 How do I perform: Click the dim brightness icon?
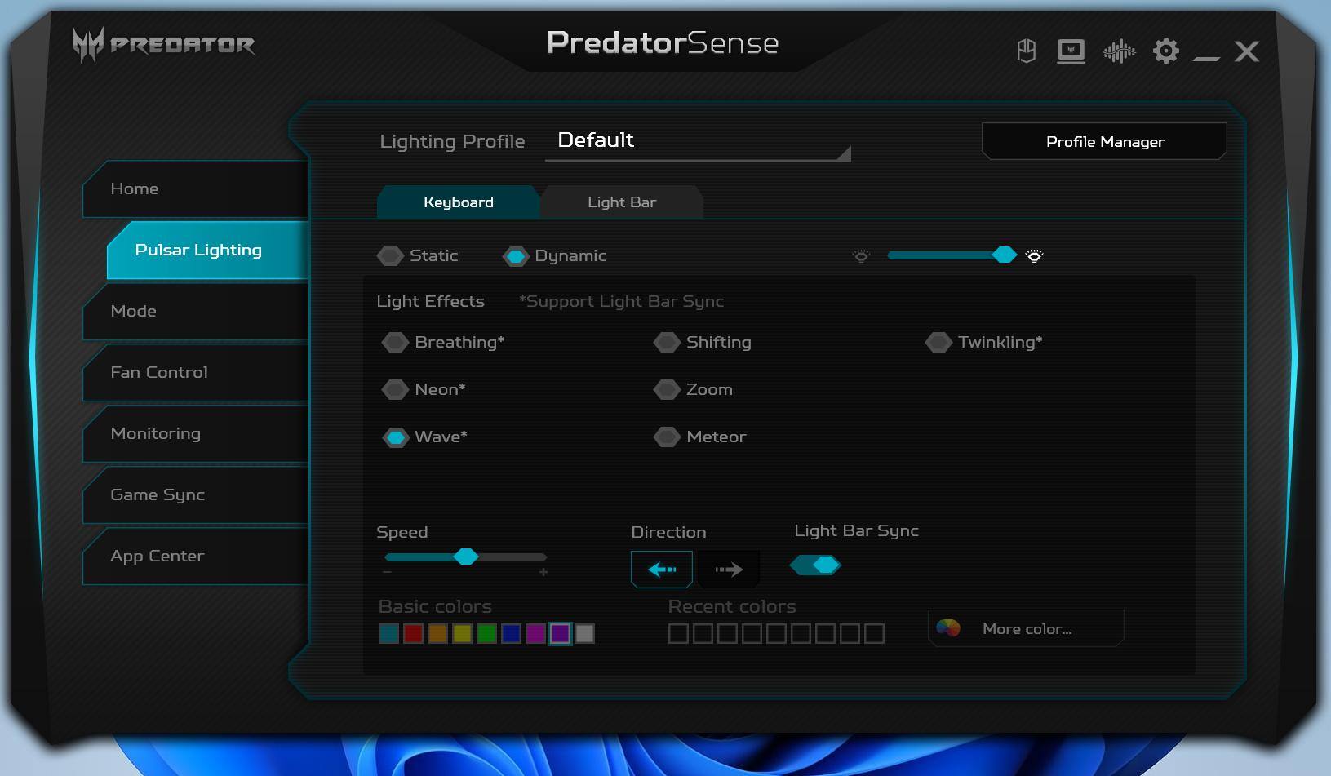[861, 256]
